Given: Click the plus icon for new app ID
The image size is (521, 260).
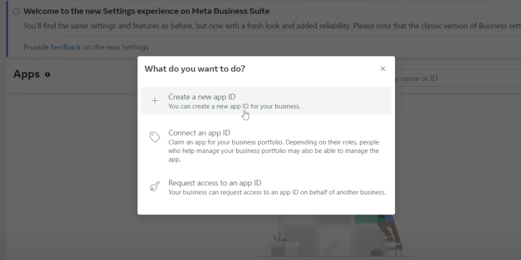Looking at the screenshot, I should point(155,101).
